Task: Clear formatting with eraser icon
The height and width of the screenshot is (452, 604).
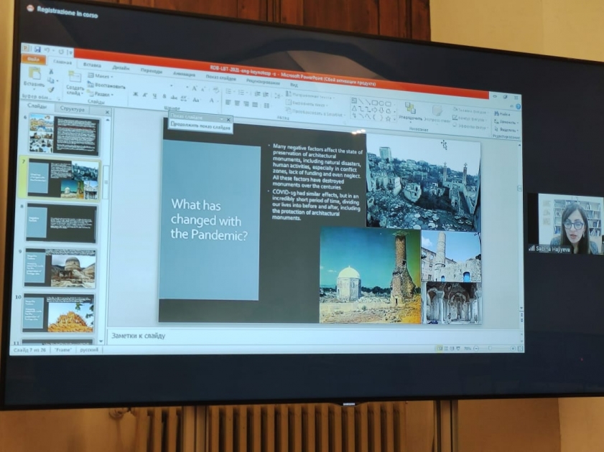Action: pos(215,90)
